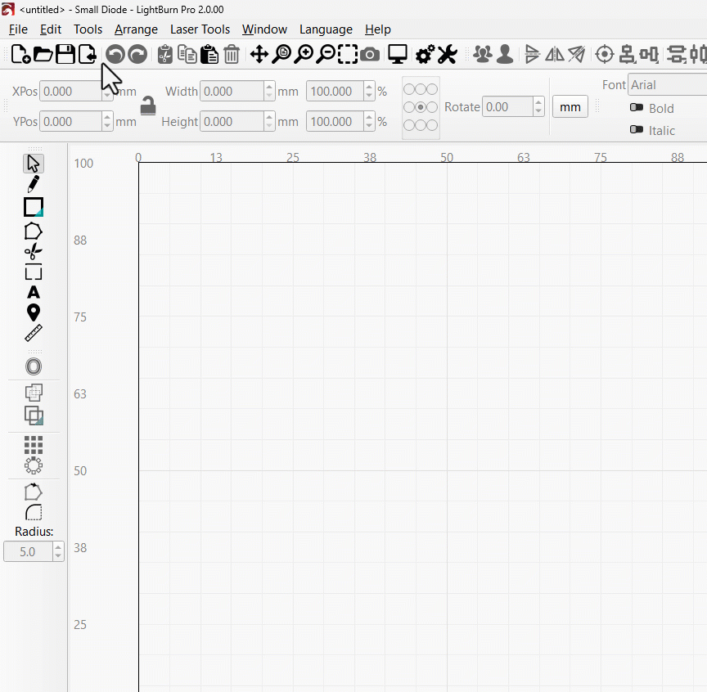Choose the Create Text tool
The width and height of the screenshot is (707, 692).
click(34, 292)
